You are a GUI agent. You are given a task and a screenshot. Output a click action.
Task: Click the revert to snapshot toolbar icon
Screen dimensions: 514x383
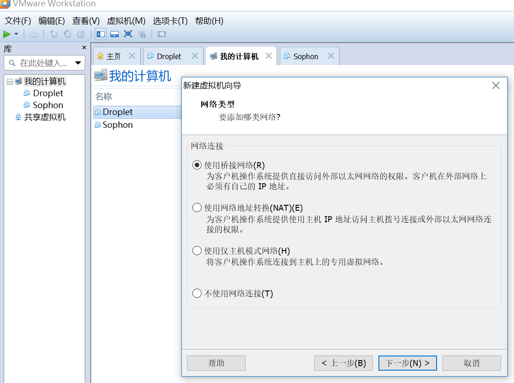coord(67,34)
